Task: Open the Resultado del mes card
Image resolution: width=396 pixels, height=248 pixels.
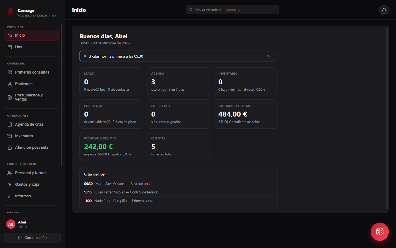Action: tap(111, 147)
